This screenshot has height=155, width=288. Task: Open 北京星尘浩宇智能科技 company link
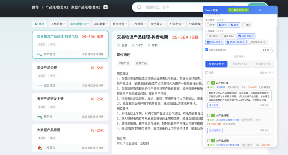point(228,145)
